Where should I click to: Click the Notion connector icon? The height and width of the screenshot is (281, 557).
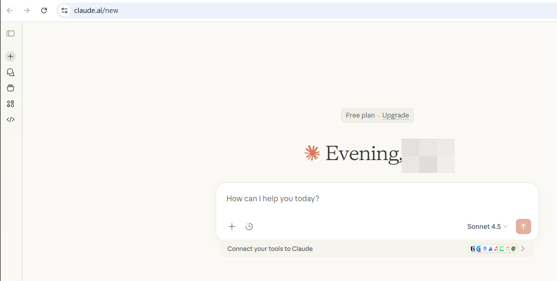pyautogui.click(x=473, y=249)
